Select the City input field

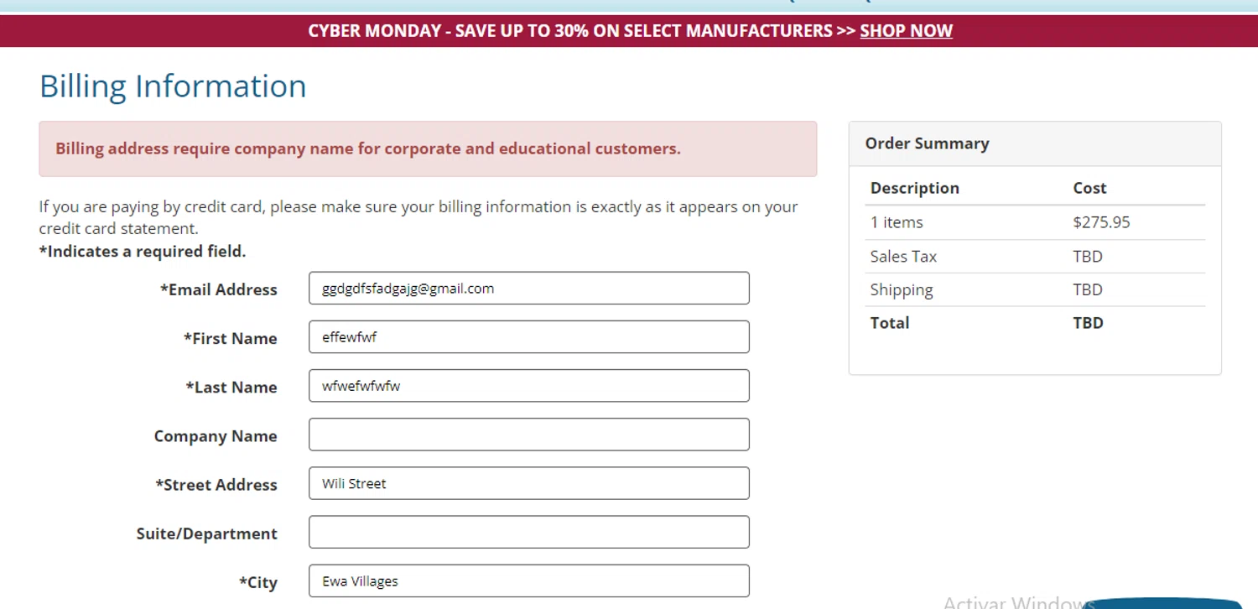point(528,580)
